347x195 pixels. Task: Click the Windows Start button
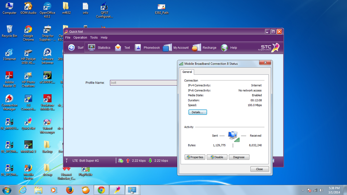click(x=7, y=190)
